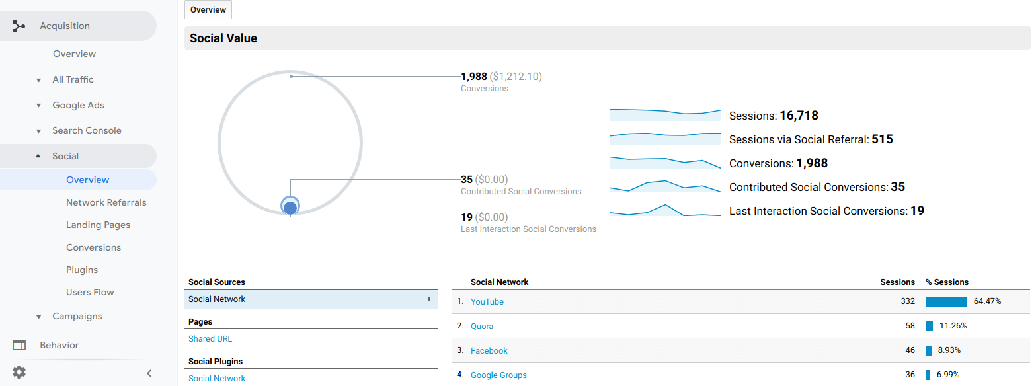Click the % Sessions column header
Image resolution: width=1036 pixels, height=386 pixels.
coord(947,282)
